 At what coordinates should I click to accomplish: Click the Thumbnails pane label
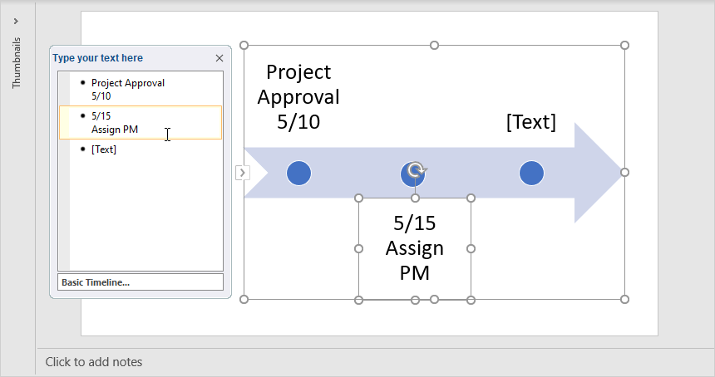coord(17,63)
